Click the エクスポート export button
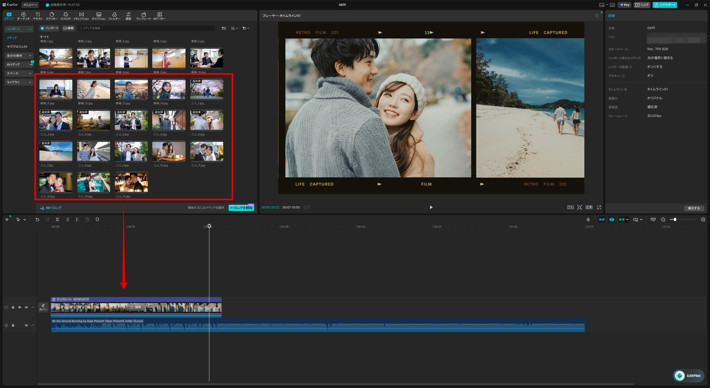This screenshot has width=710, height=388. tap(665, 5)
